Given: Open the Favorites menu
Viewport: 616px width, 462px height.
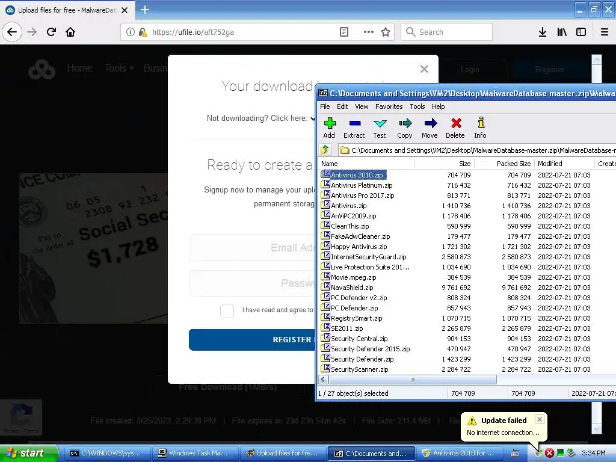Looking at the screenshot, I should click(389, 106).
